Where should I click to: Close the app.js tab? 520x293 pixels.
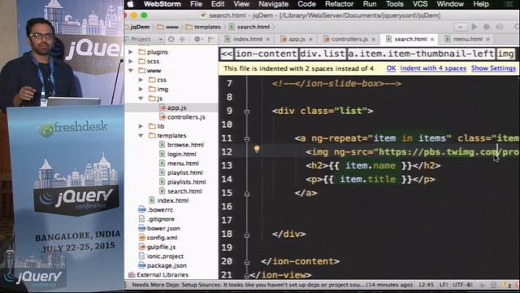(x=310, y=39)
